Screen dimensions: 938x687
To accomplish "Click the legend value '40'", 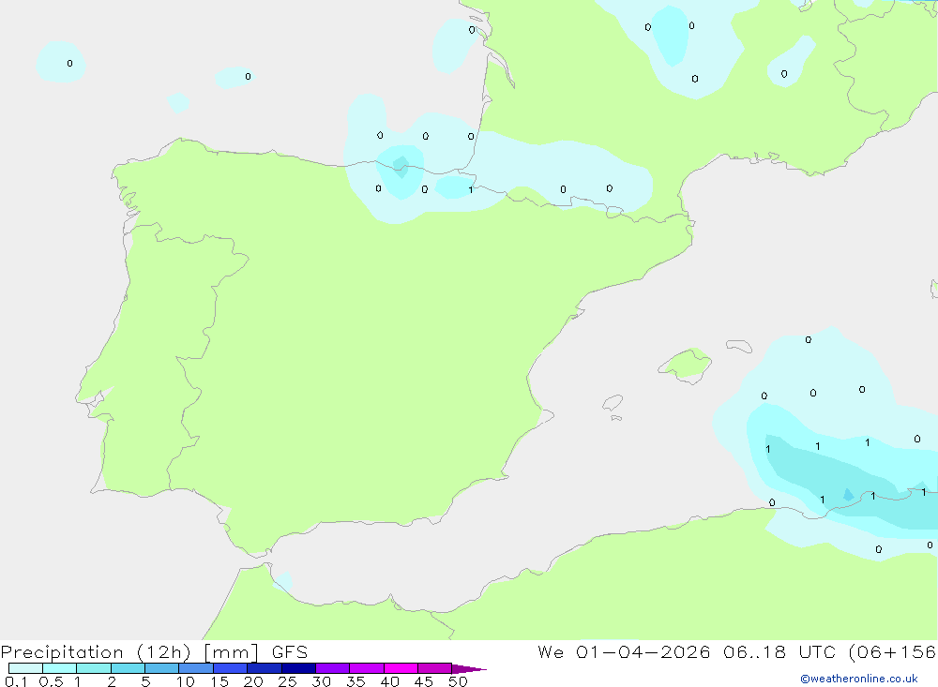I will pos(389,681).
